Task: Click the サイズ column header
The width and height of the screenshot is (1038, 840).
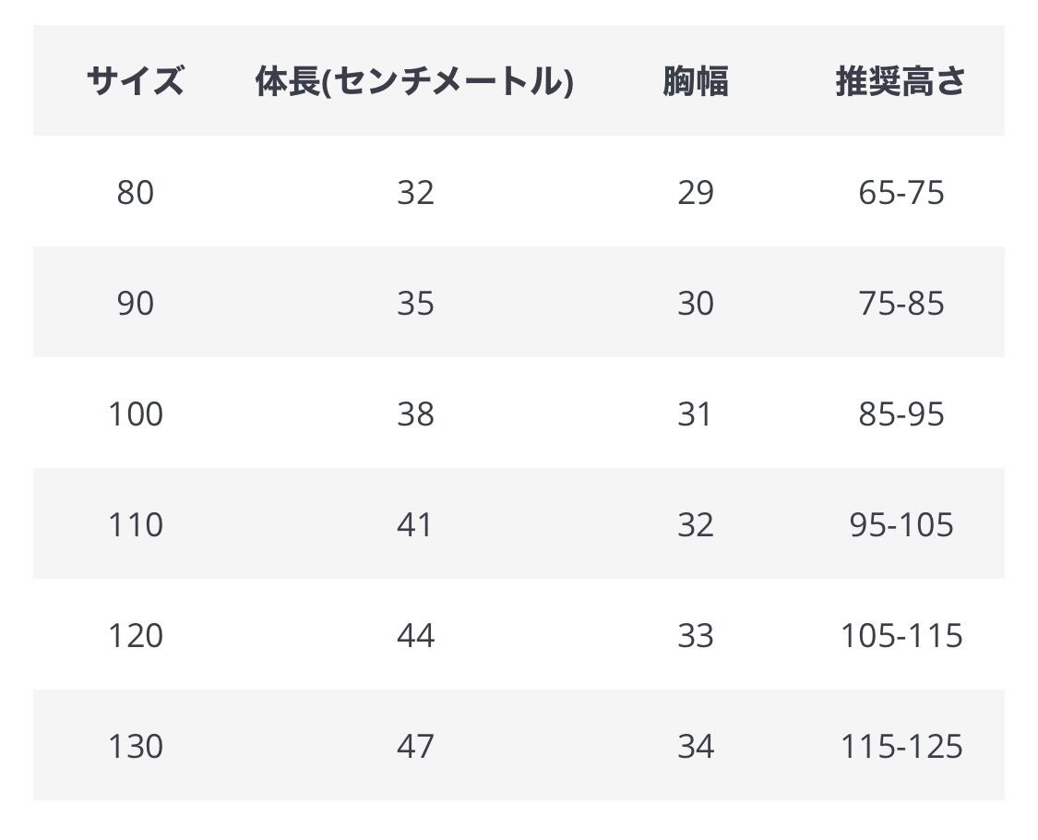Action: pyautogui.click(x=135, y=81)
